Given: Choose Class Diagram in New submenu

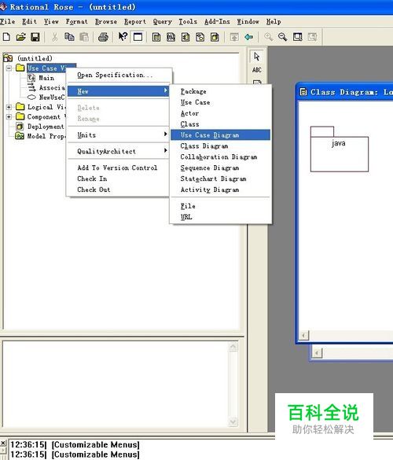Looking at the screenshot, I should [x=220, y=145].
